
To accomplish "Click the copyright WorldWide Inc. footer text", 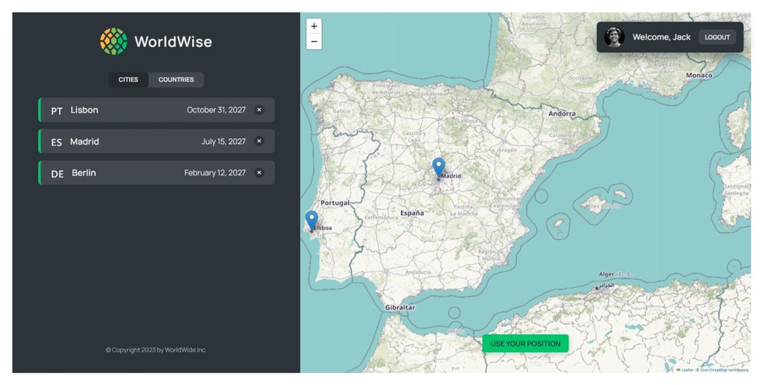I will point(156,350).
